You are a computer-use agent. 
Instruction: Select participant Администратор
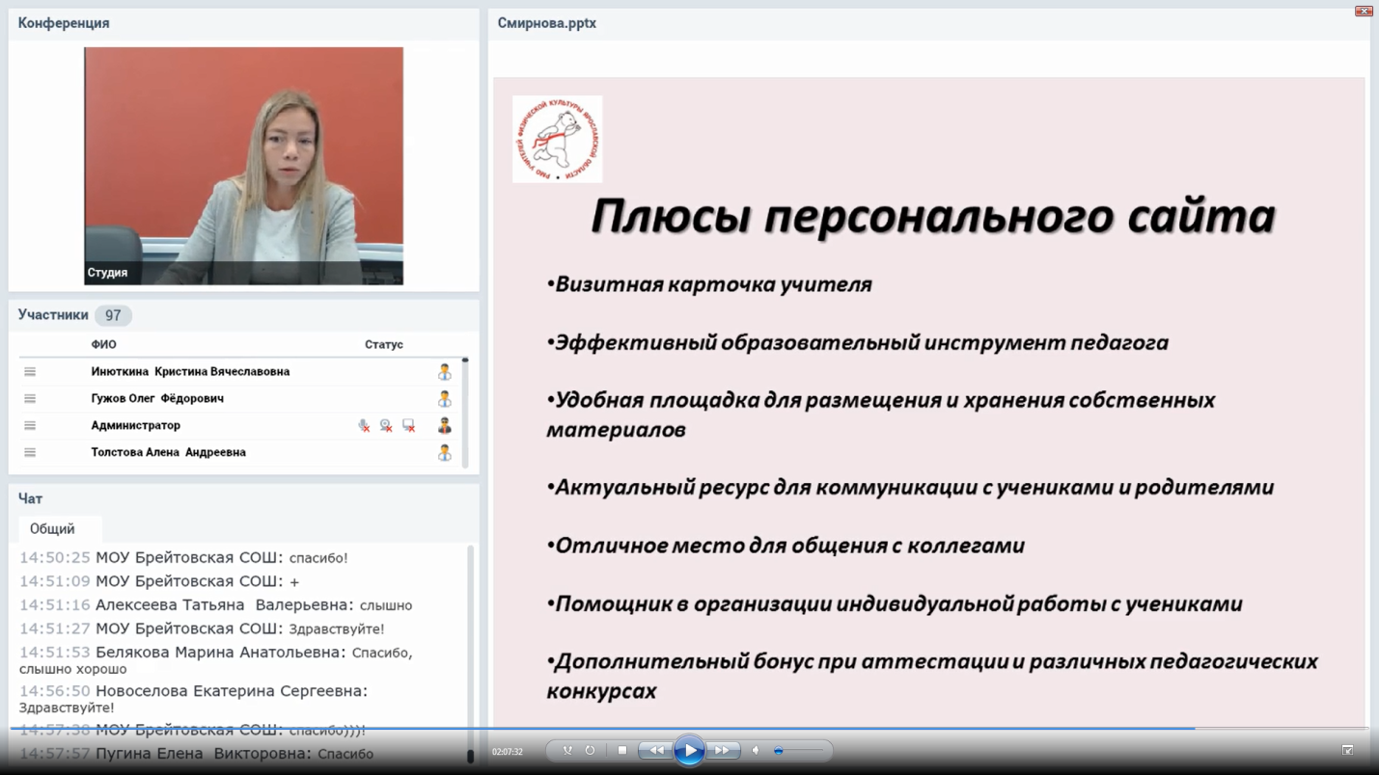[135, 425]
